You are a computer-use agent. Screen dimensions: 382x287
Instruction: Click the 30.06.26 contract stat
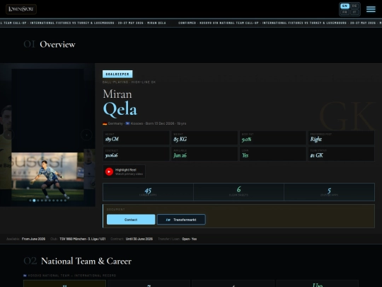coord(136,154)
